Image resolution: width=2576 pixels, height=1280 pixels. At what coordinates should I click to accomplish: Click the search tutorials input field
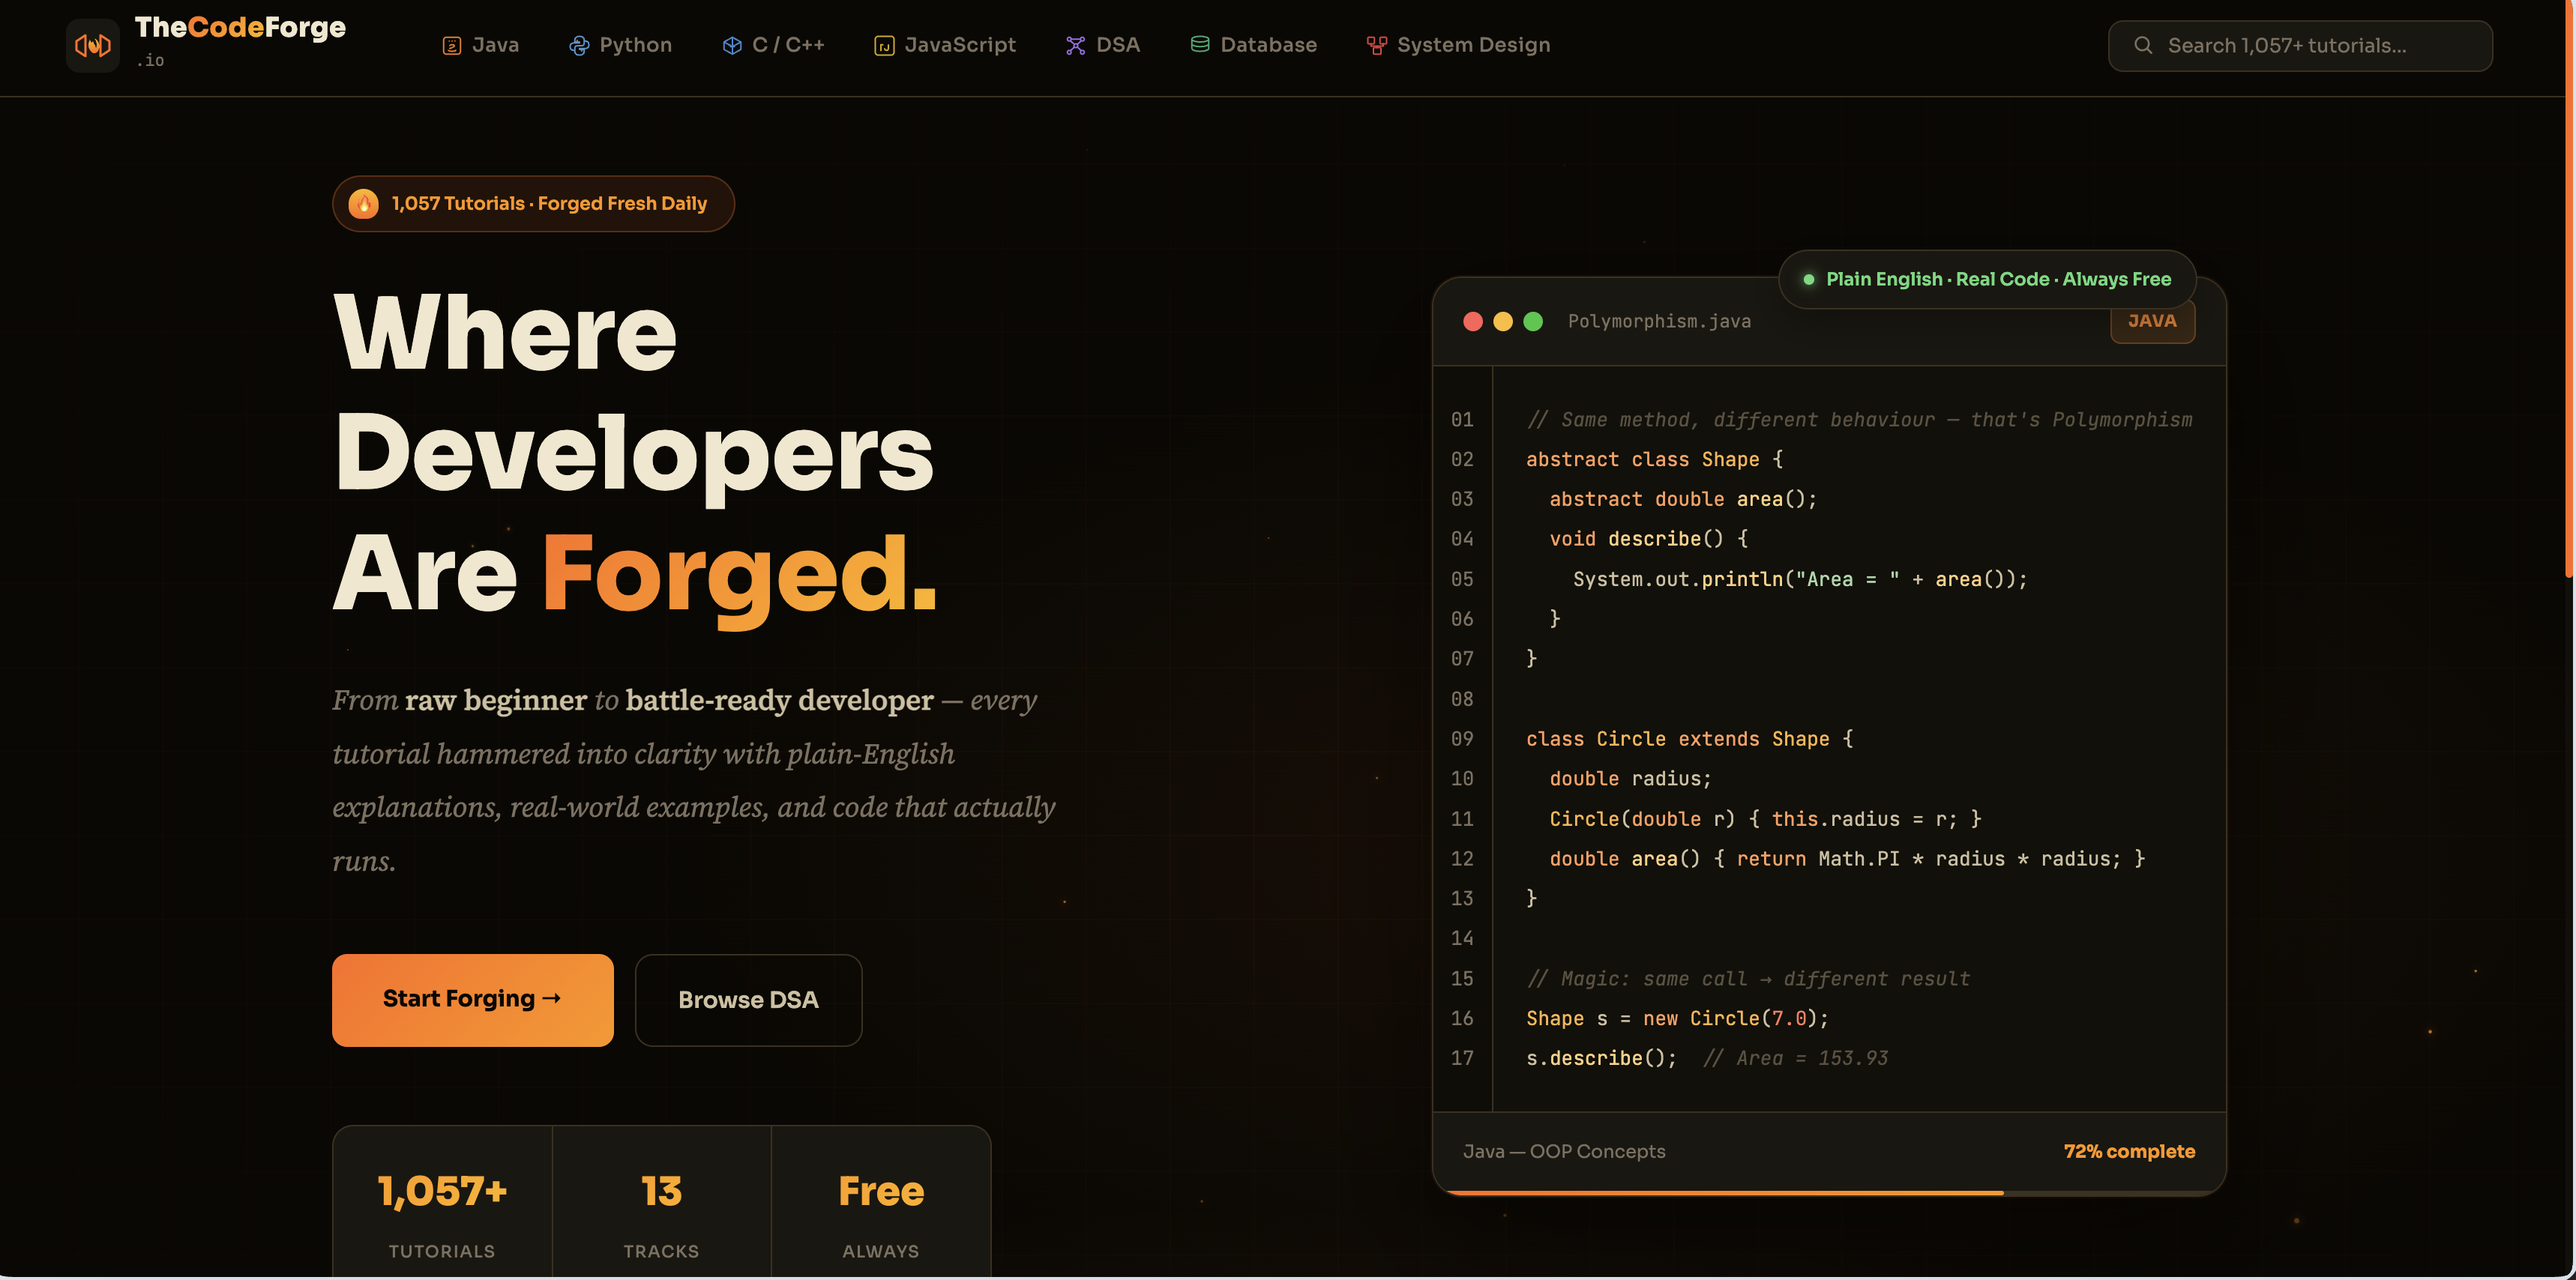[x=2300, y=46]
